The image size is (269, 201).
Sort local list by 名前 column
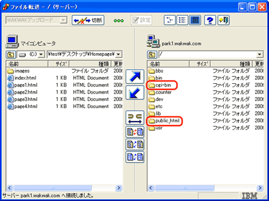click(x=27, y=64)
